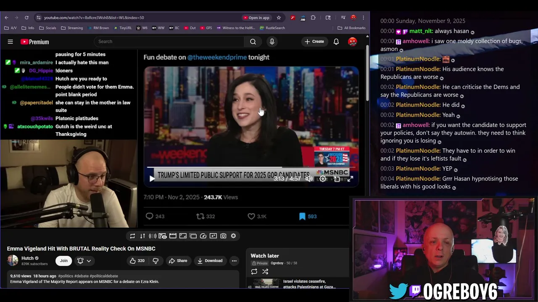Click the Hutch channel avatar

point(13,260)
